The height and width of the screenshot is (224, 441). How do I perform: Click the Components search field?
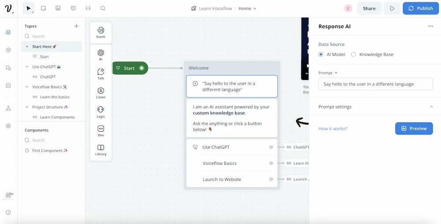[52, 140]
